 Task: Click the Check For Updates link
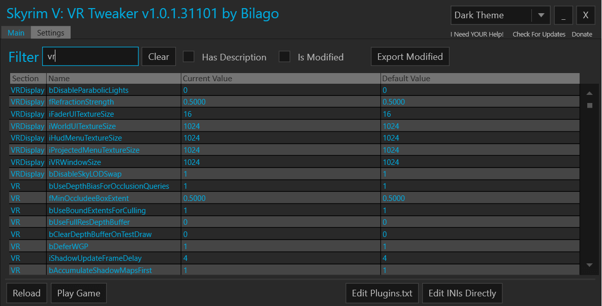point(538,35)
